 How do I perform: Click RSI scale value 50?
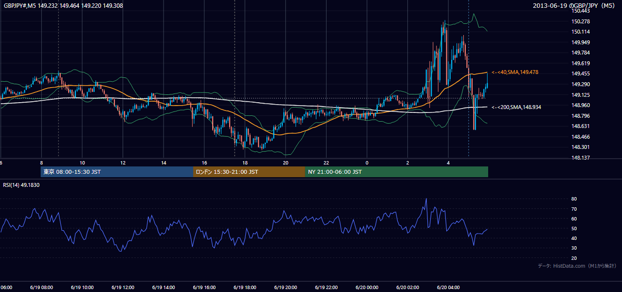tap(574, 228)
